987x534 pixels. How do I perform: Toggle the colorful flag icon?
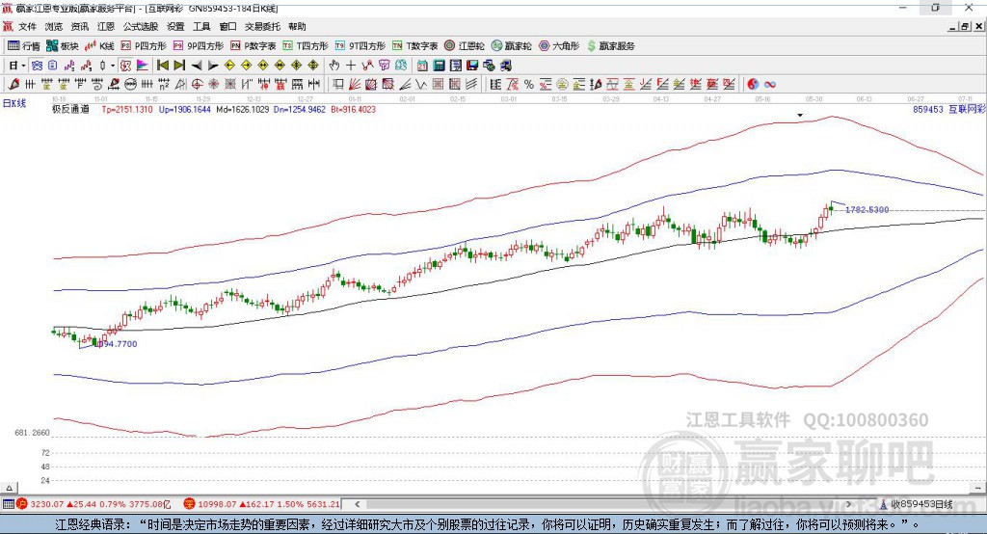coord(143,66)
